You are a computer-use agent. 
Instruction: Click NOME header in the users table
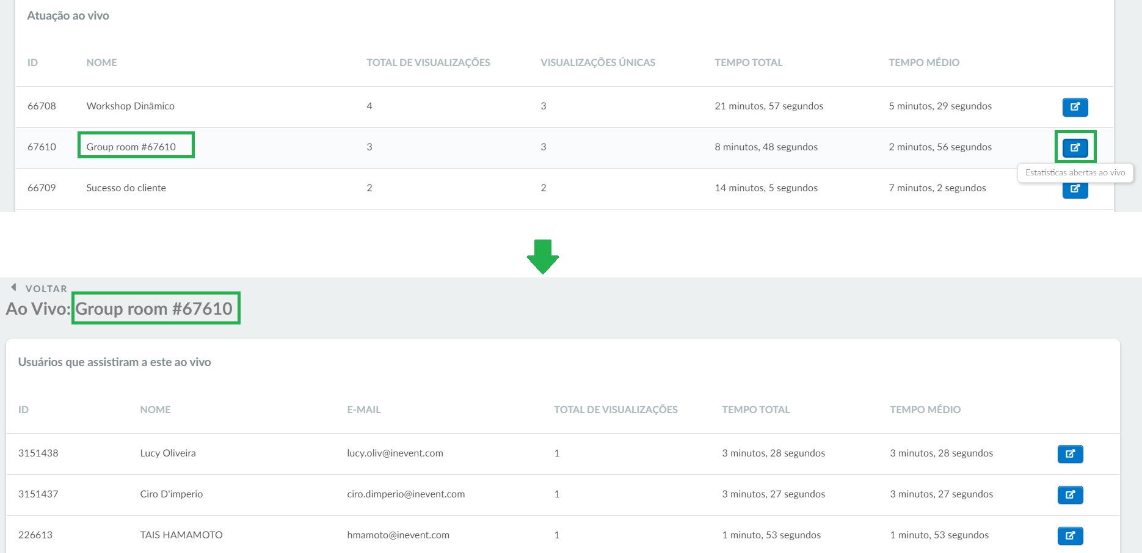coord(155,409)
